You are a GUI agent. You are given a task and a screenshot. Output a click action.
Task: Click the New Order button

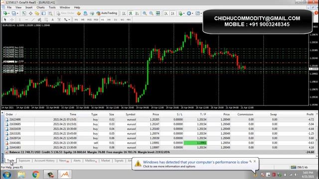[x=65, y=13]
